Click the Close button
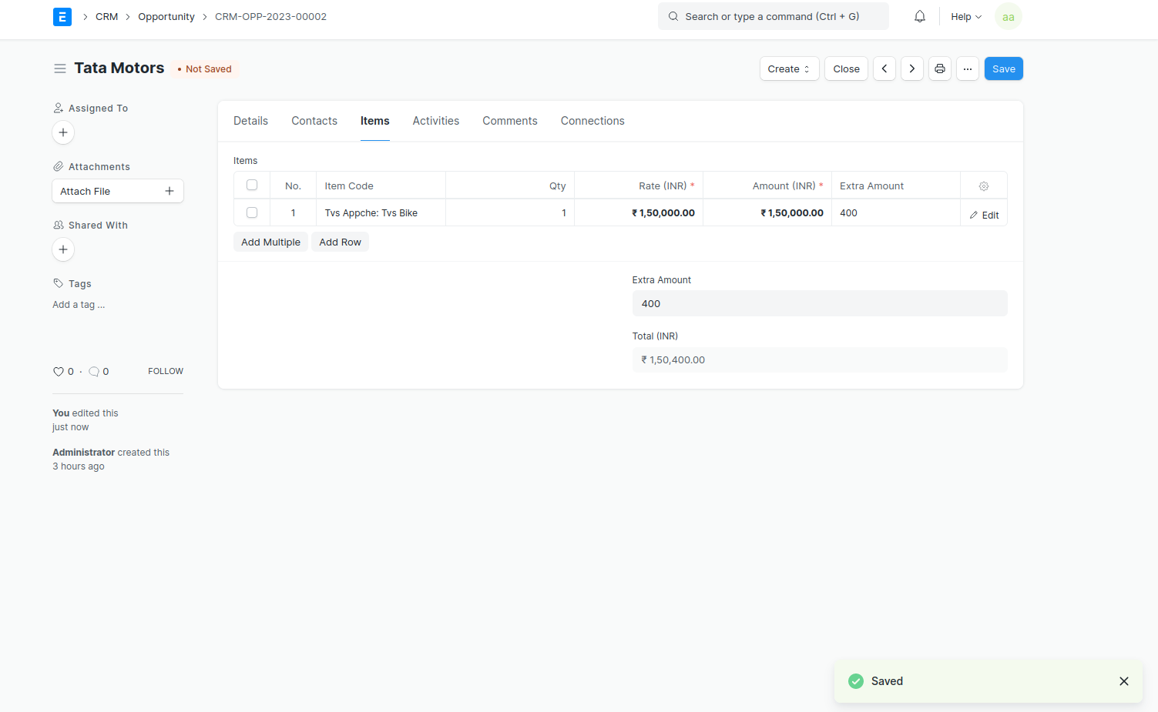The image size is (1158, 712). (x=846, y=69)
